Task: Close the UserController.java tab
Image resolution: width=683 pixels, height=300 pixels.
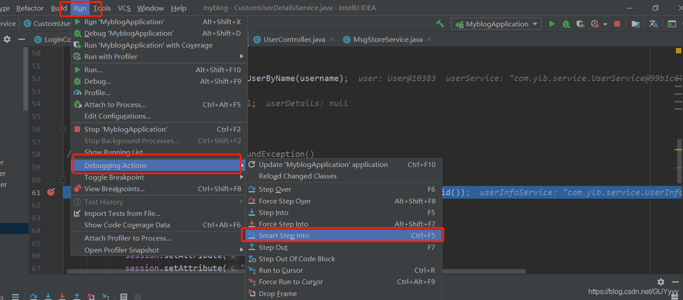Action: (x=333, y=39)
